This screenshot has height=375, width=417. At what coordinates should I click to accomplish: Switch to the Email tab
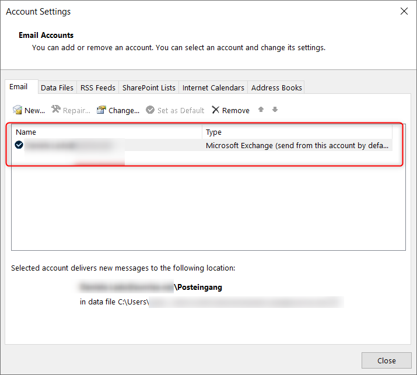[x=19, y=87]
